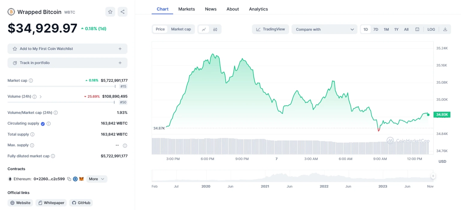Image resolution: width=461 pixels, height=210 pixels.
Task: Open the calendar date range picker
Action: click(x=417, y=29)
